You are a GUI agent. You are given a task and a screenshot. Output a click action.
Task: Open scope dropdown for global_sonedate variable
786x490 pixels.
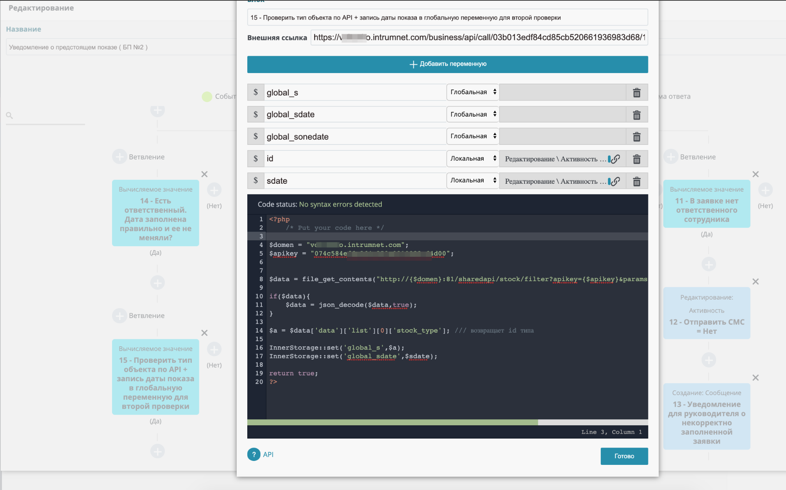(473, 136)
